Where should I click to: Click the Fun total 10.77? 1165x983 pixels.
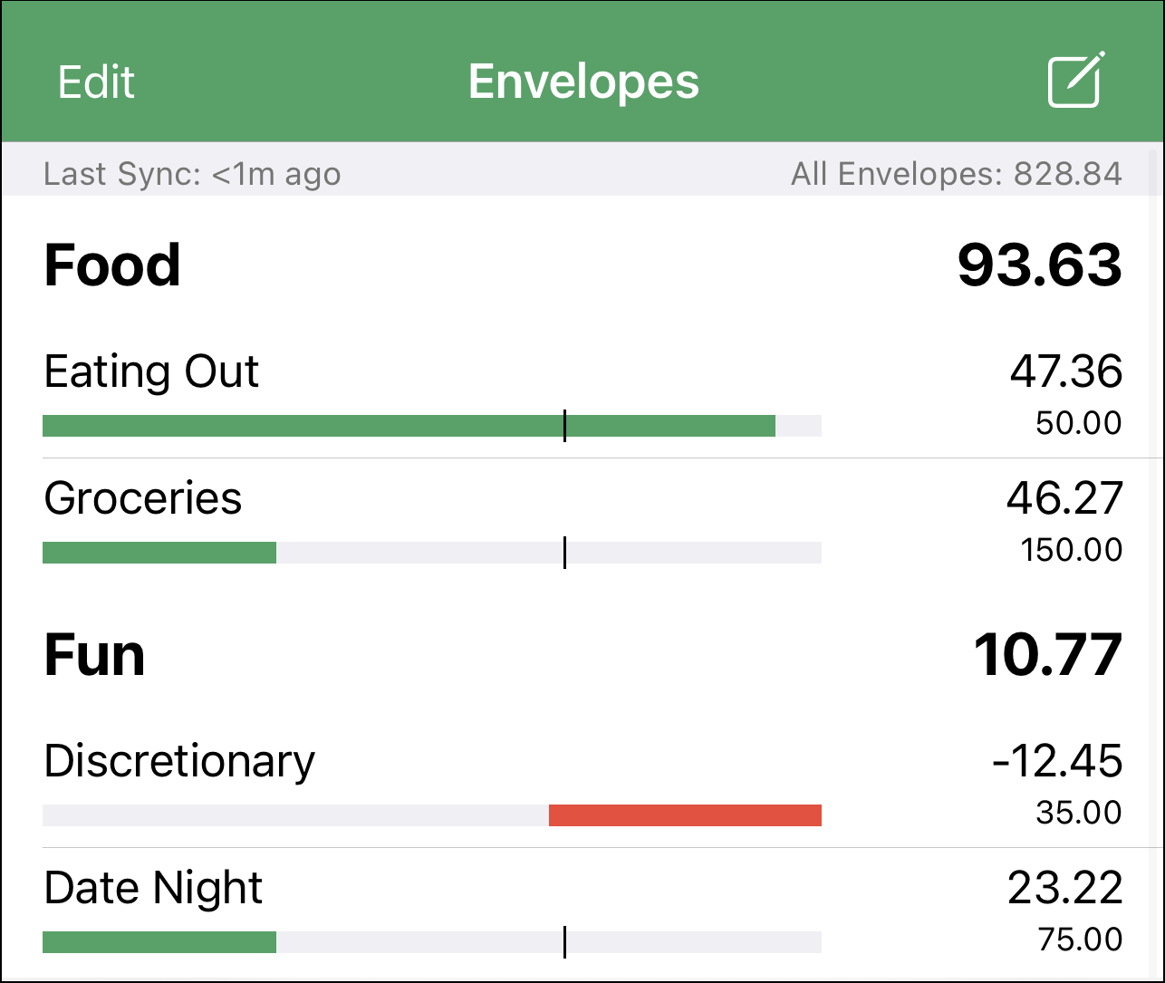pos(1047,655)
